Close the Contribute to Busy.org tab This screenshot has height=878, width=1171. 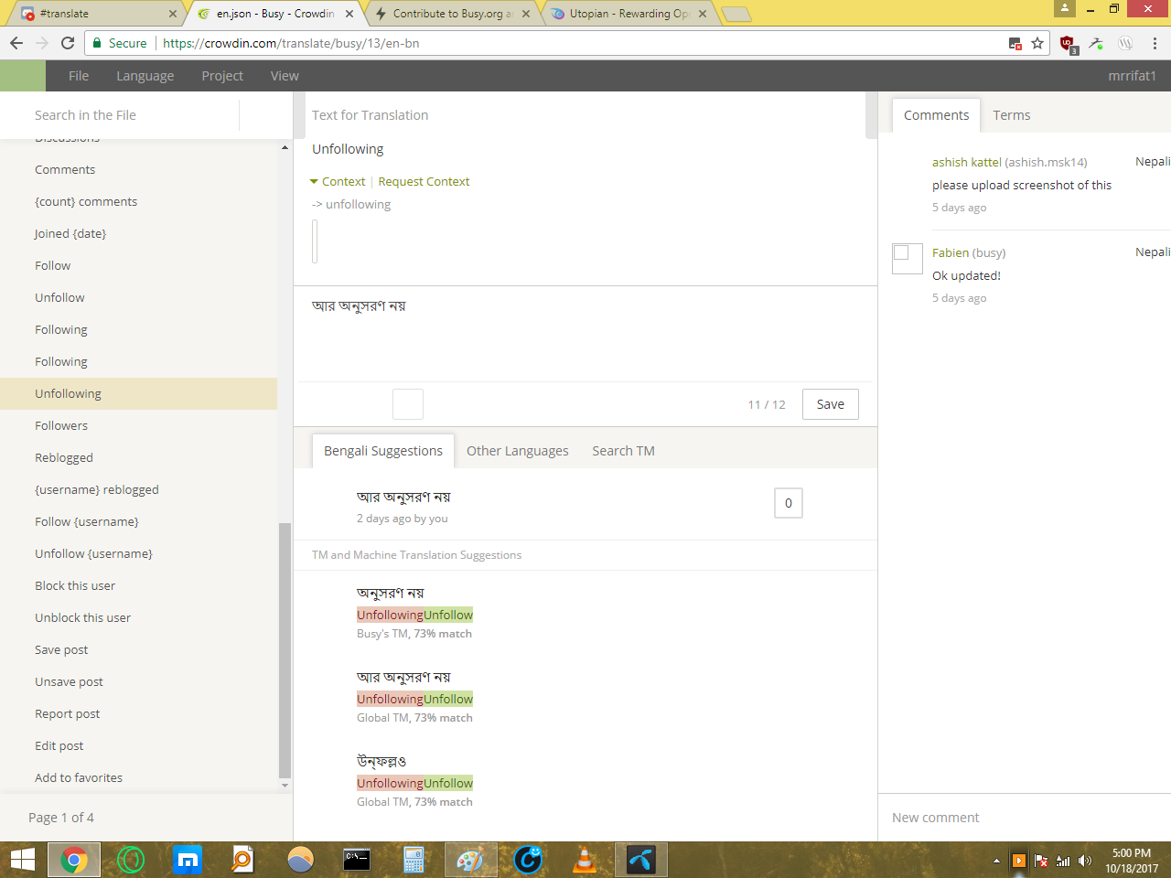pyautogui.click(x=526, y=14)
